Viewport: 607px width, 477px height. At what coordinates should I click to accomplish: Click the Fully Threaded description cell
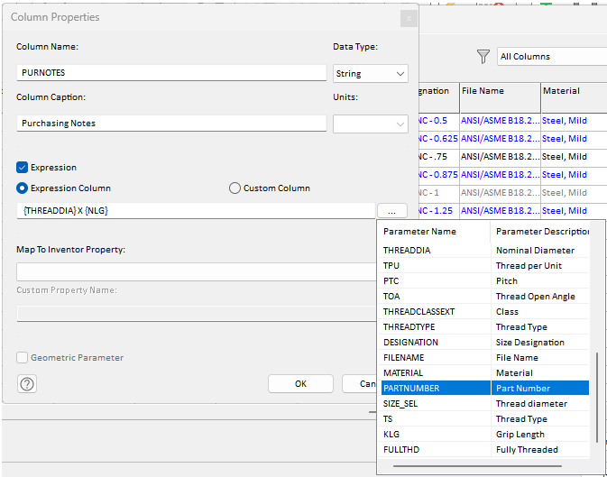tap(540, 450)
